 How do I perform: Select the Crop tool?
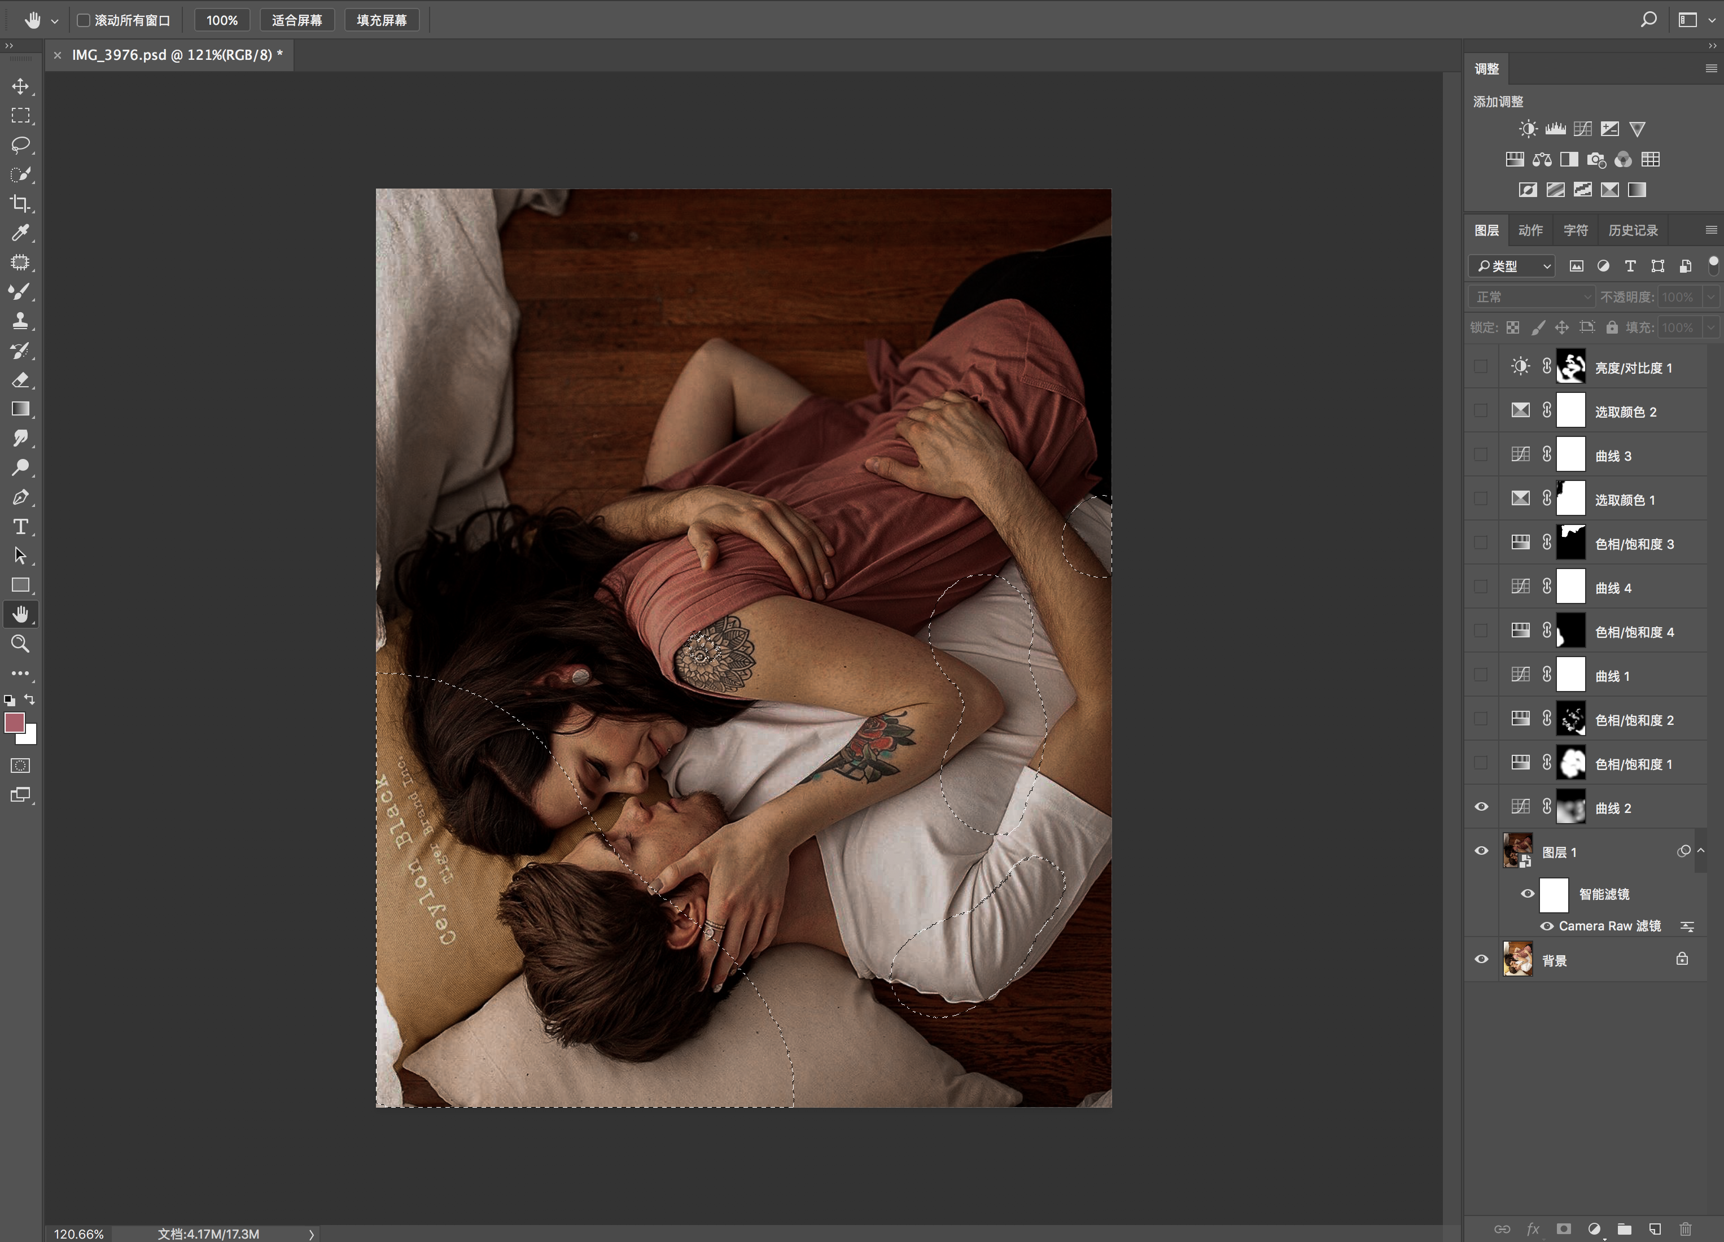pyautogui.click(x=20, y=204)
